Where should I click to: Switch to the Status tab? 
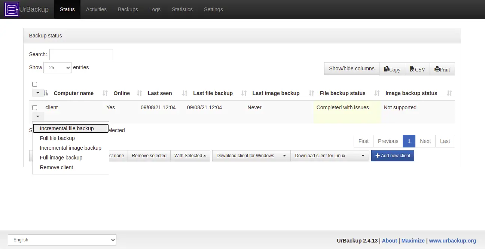coord(67,9)
